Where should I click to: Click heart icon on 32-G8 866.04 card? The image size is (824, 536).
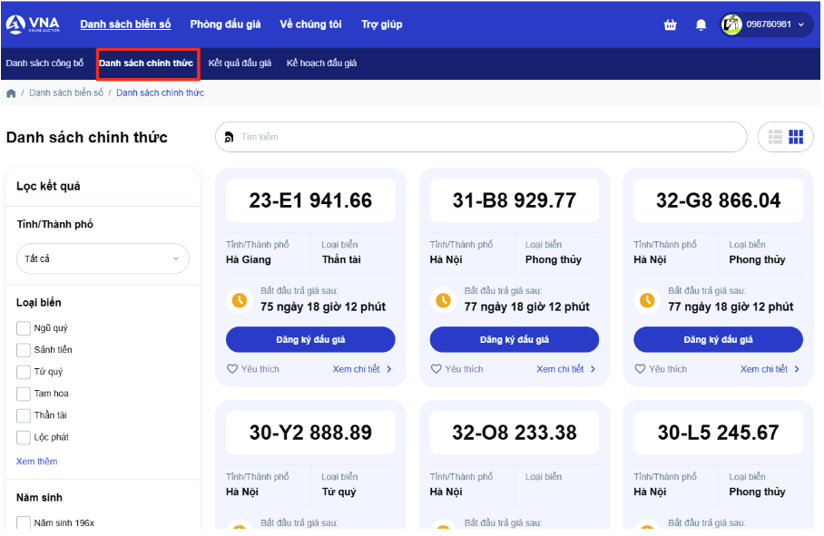point(640,369)
